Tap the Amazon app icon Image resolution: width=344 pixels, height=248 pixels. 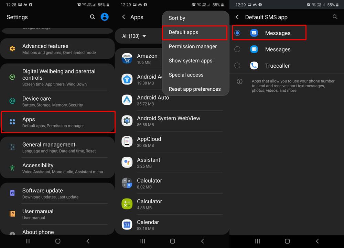[127, 58]
